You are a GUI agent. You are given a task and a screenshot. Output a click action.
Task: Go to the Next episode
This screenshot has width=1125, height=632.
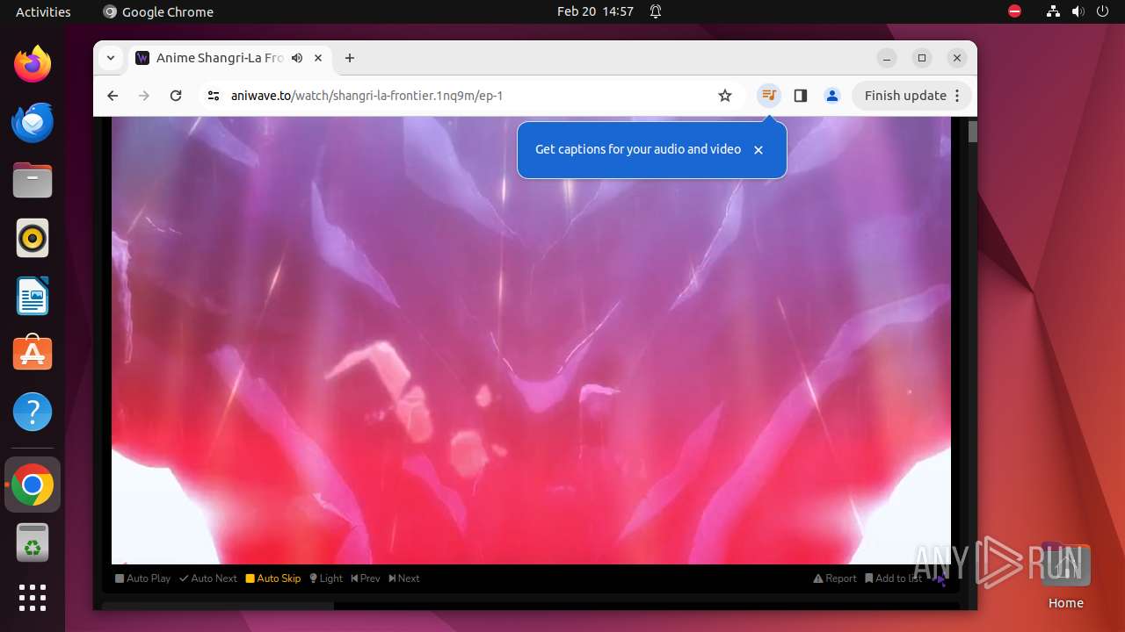404,578
